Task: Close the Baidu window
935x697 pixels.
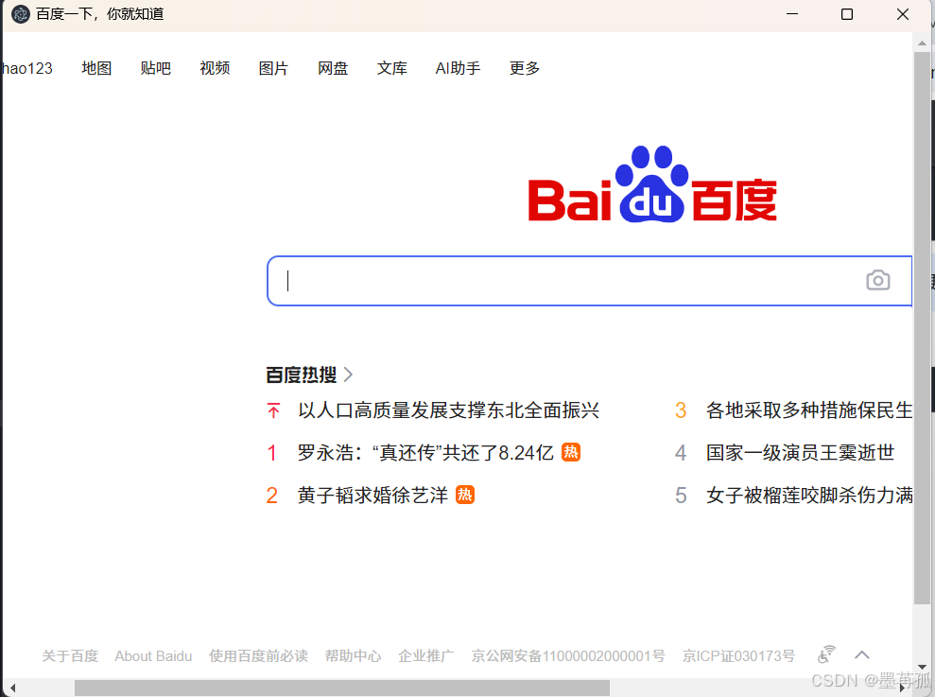Action: (903, 14)
